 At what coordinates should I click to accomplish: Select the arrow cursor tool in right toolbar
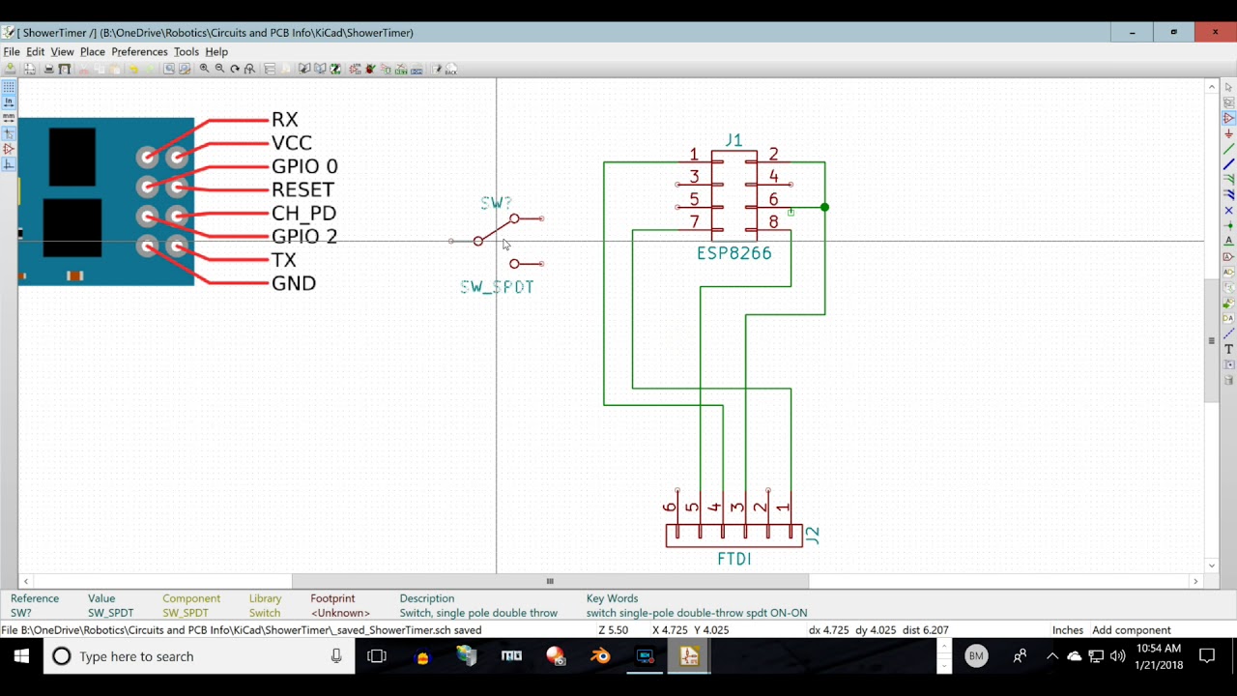tap(1229, 87)
